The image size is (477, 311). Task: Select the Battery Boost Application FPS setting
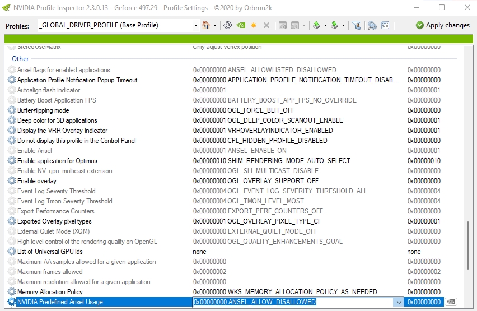click(x=57, y=100)
